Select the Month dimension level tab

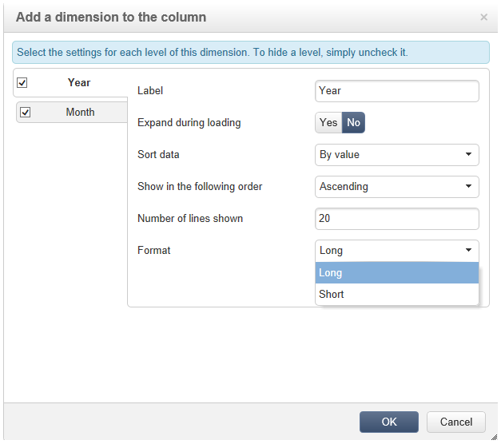click(80, 113)
